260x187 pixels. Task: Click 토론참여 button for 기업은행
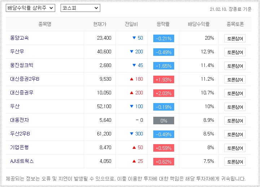click(x=235, y=148)
